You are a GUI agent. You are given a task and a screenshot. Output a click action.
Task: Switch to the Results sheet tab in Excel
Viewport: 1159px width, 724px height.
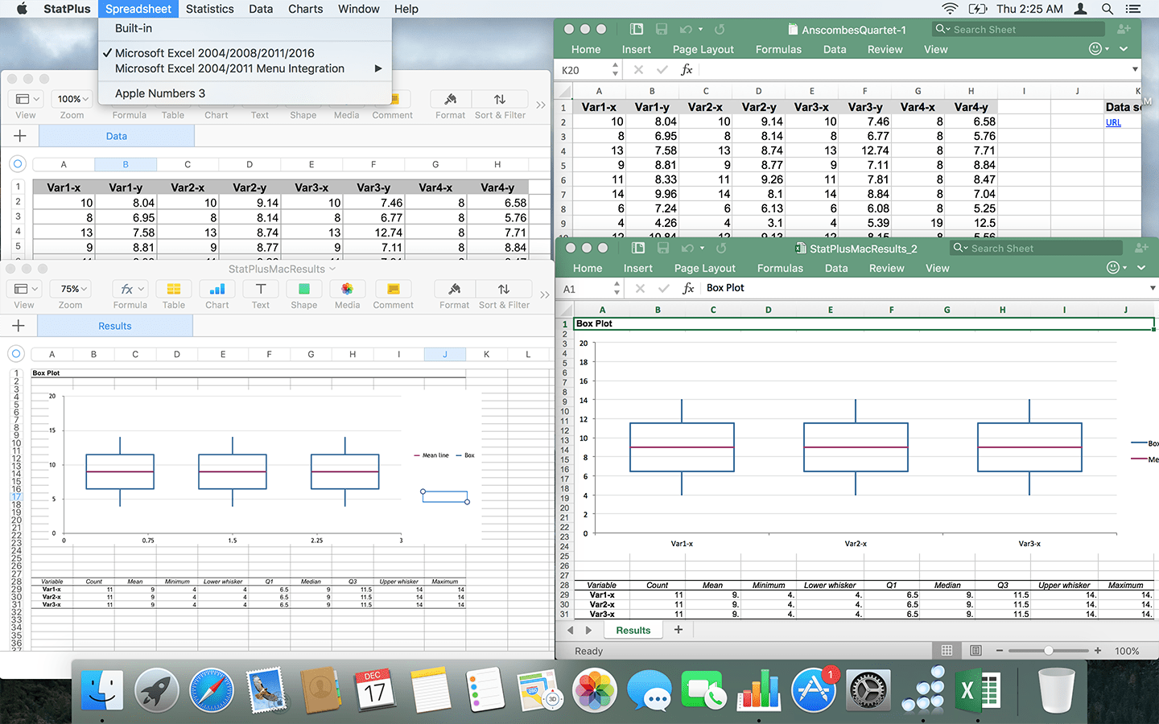click(633, 629)
